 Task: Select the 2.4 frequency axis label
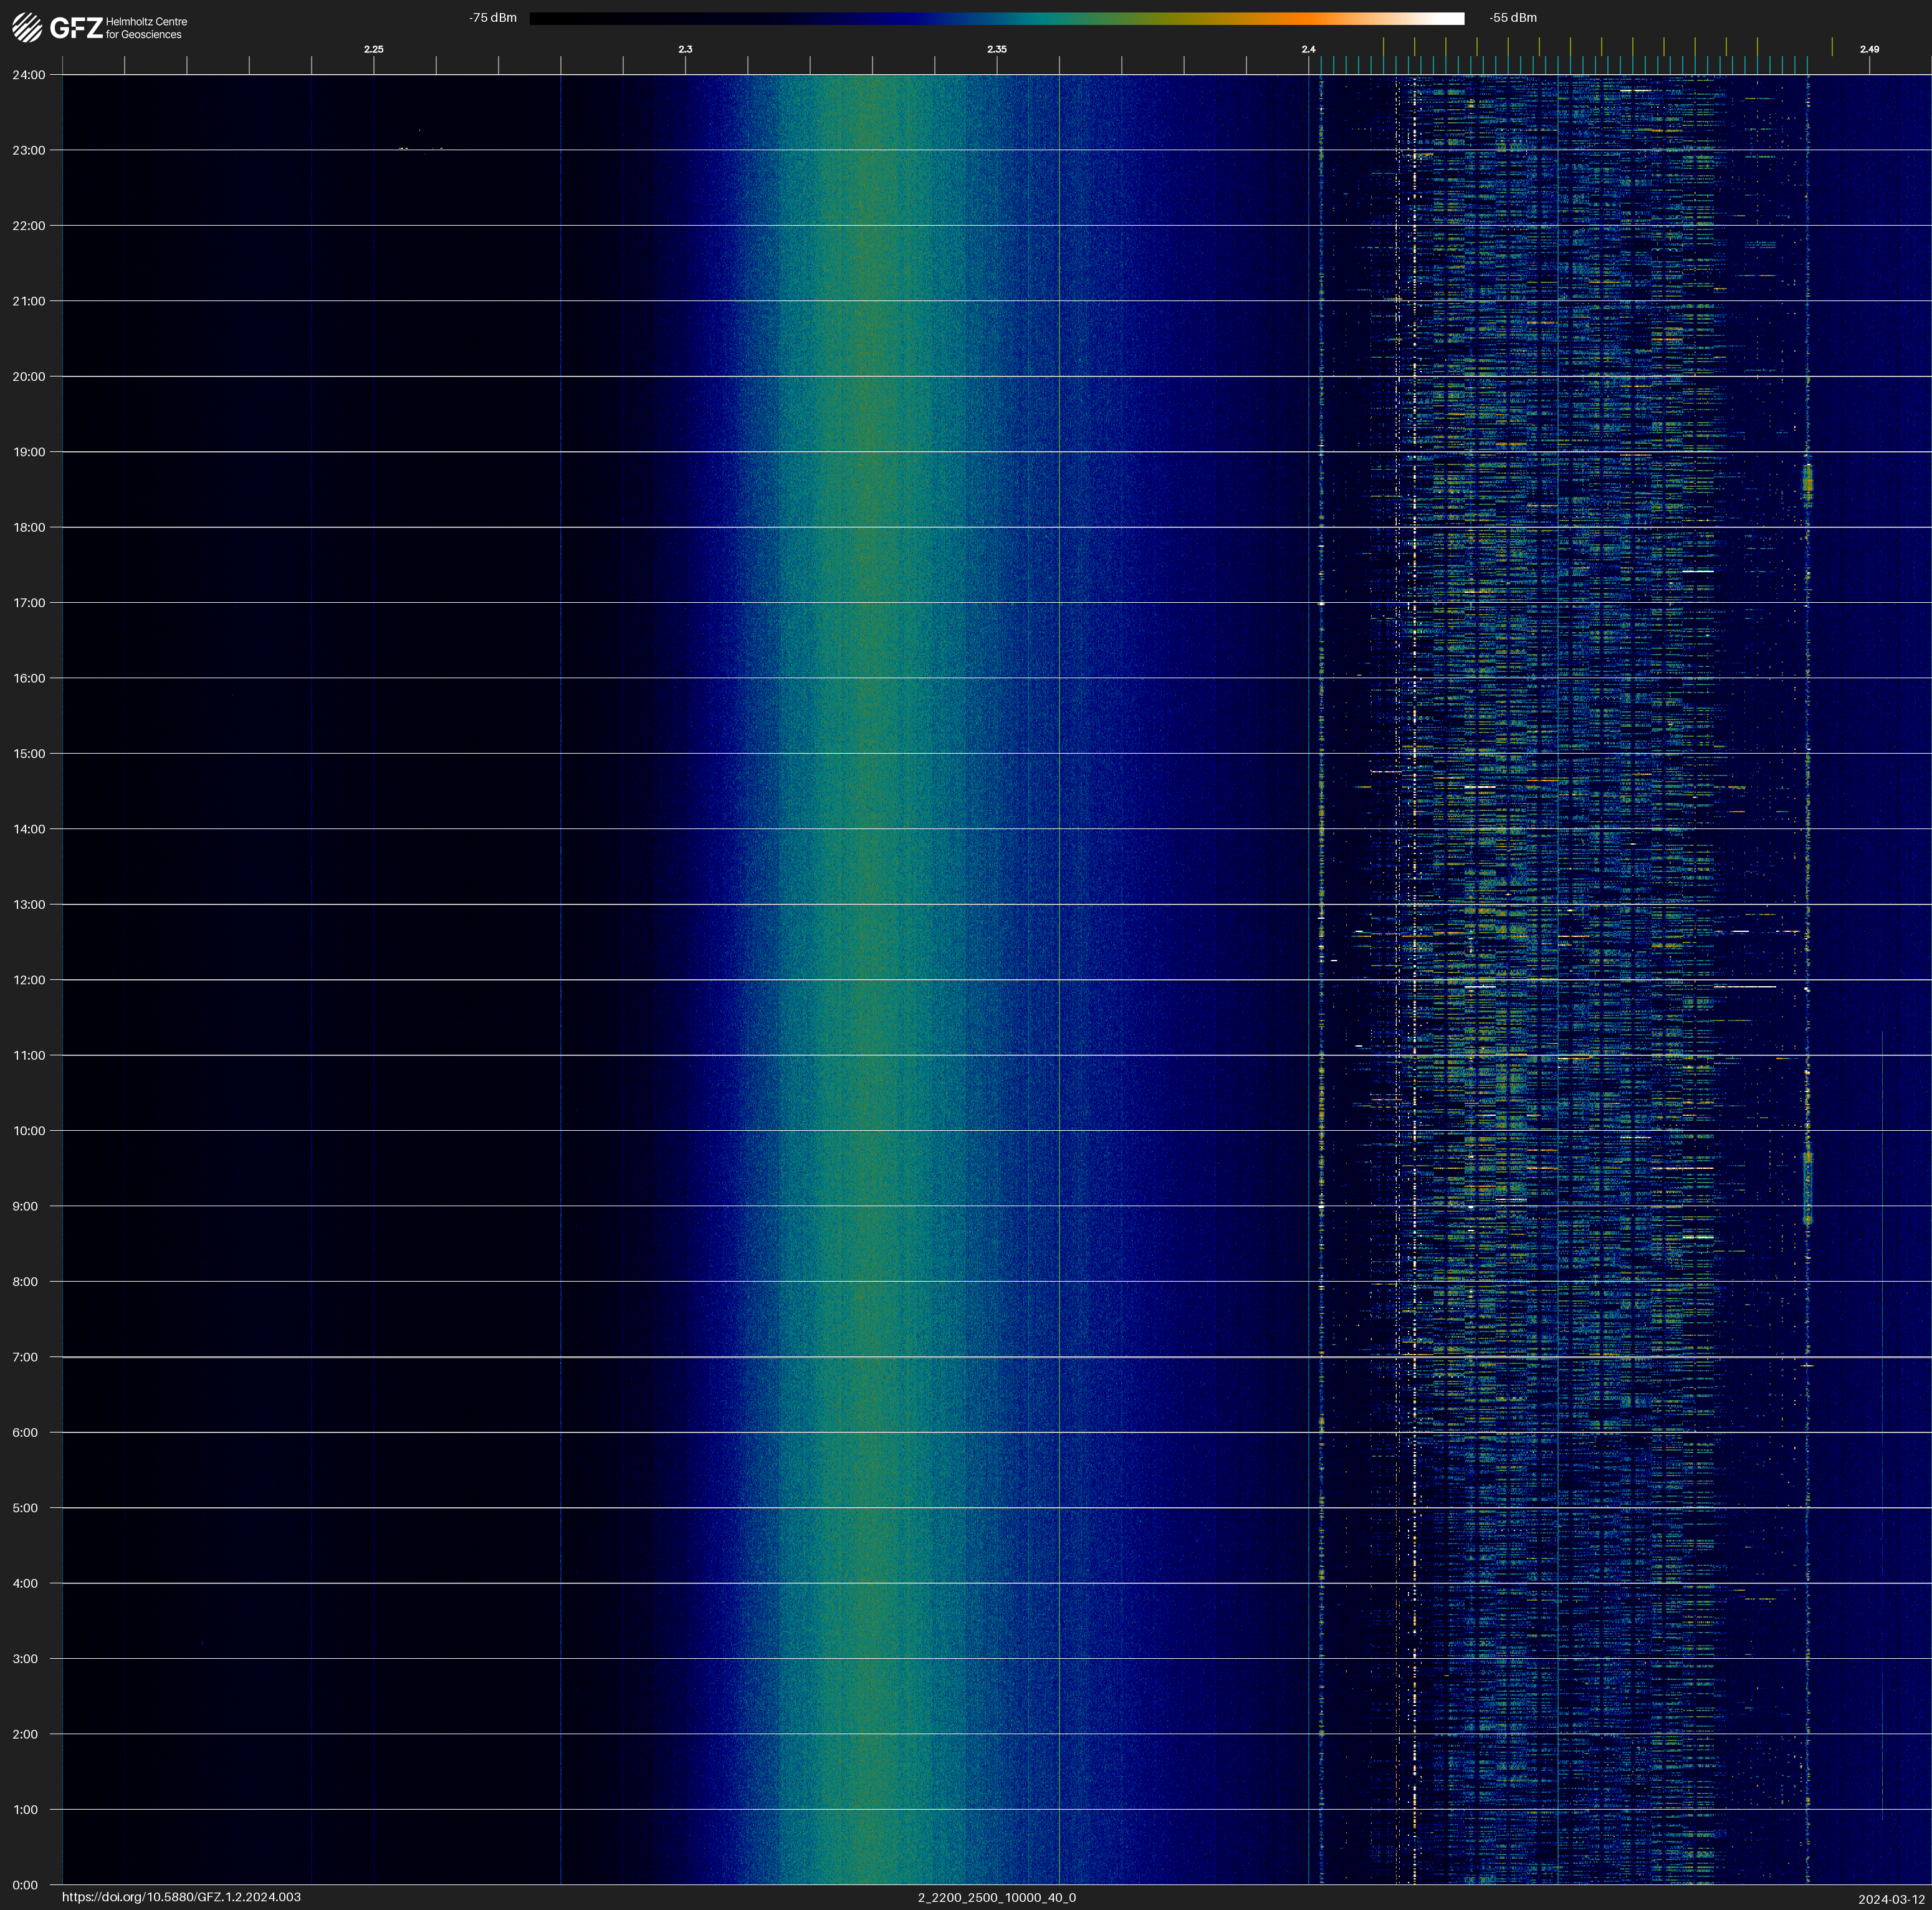(1308, 49)
